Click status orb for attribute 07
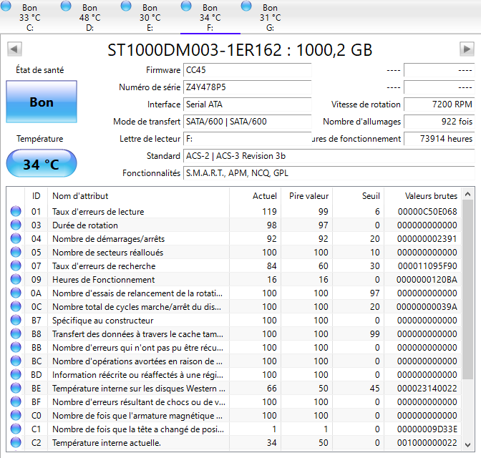Image resolution: width=481 pixels, height=458 pixels. pos(16,265)
